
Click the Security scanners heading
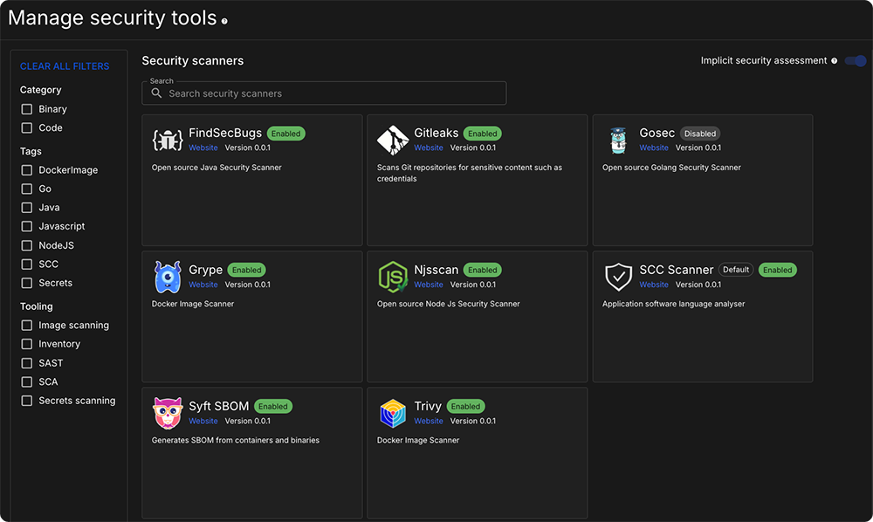click(x=193, y=60)
